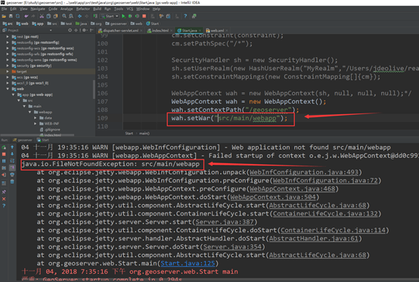Viewport: 419px width, 282px height.
Task: Click the Undo arrow icon
Action: click(26, 17)
